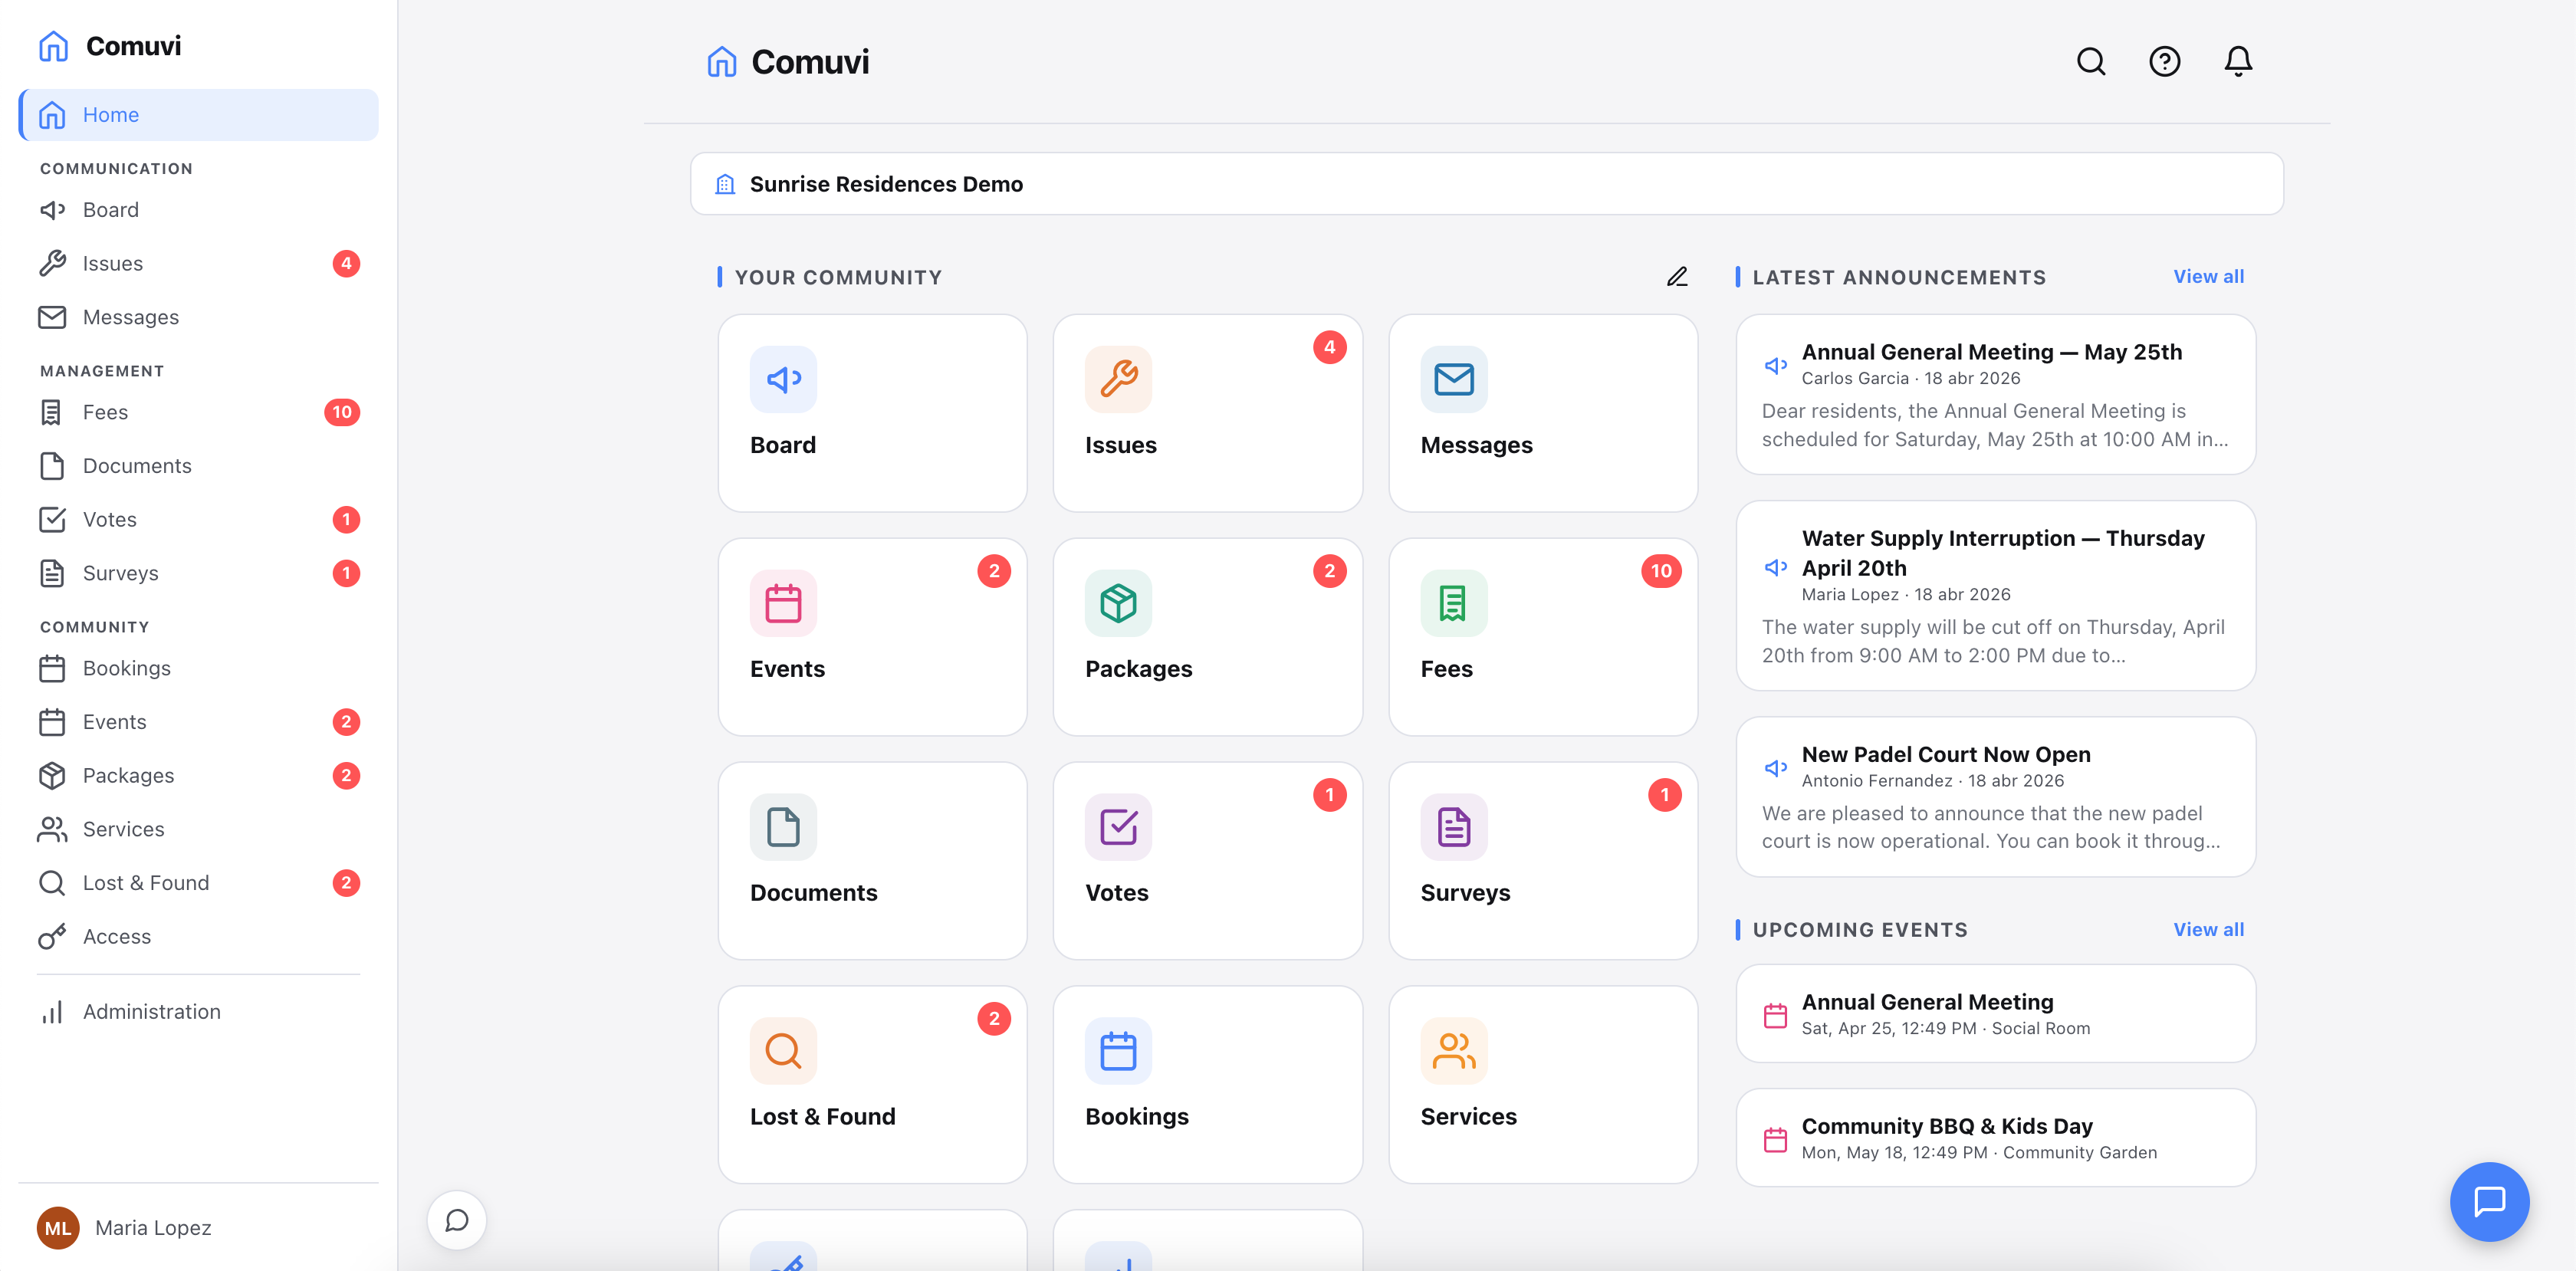
Task: Go to Access in sidebar
Action: 198,936
